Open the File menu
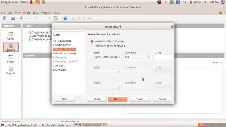 (3, 13)
